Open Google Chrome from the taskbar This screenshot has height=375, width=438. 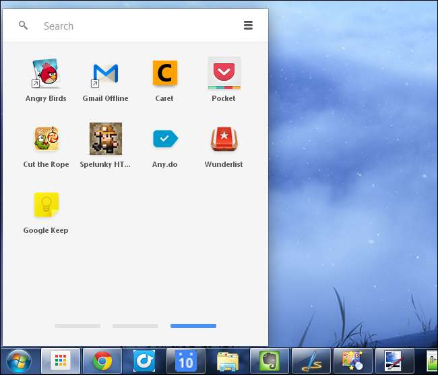tap(102, 362)
